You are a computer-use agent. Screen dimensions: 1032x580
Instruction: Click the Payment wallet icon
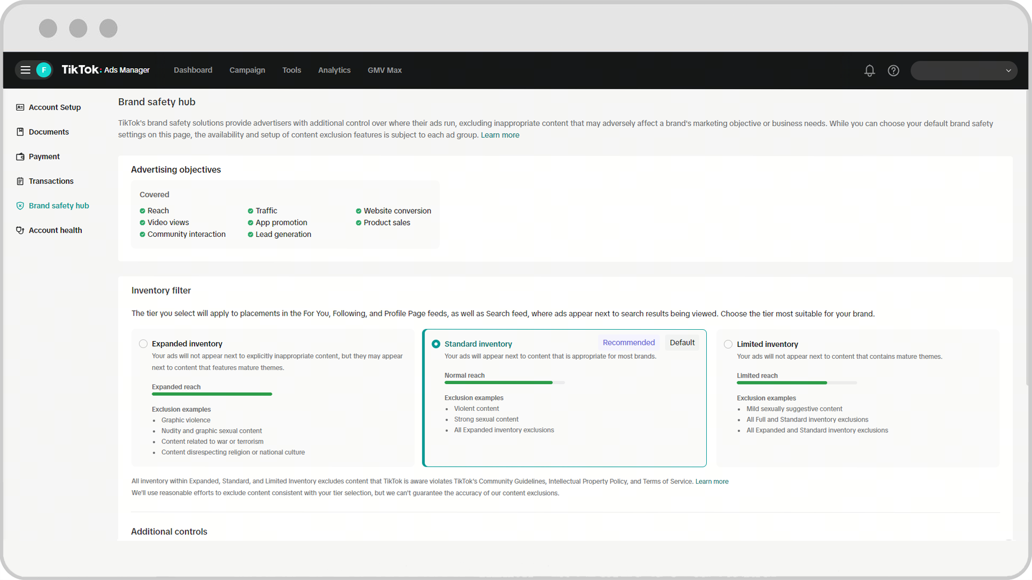20,157
